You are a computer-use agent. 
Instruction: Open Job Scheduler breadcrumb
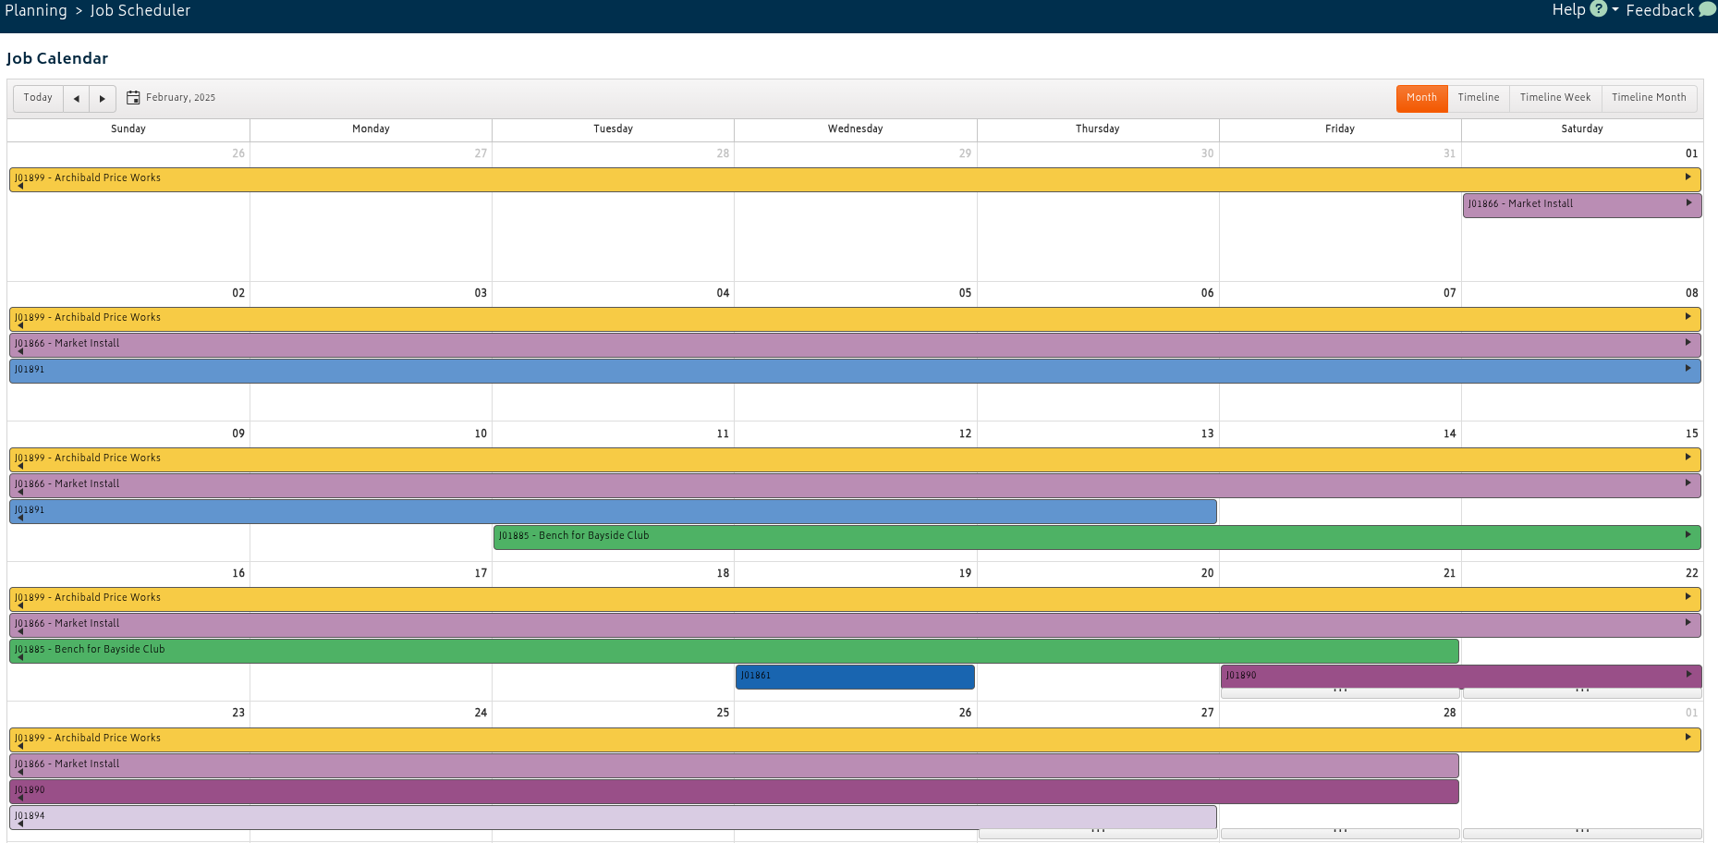coord(140,10)
